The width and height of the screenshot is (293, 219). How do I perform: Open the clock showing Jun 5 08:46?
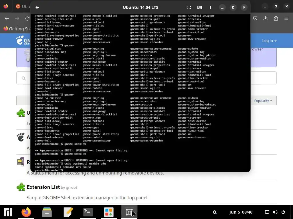(x=241, y=212)
